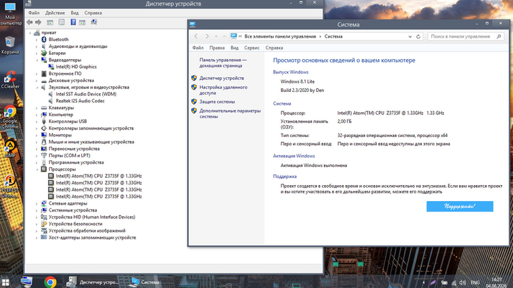The width and height of the screenshot is (513, 288).
Task: Open Мой компьютер desktop icon
Action: click(x=10, y=14)
